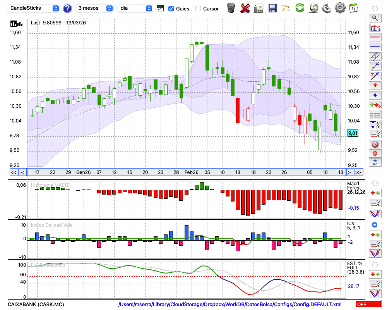This screenshot has height=310, width=387.
Task: Add a blue up arrow marker
Action: pyautogui.click(x=375, y=95)
